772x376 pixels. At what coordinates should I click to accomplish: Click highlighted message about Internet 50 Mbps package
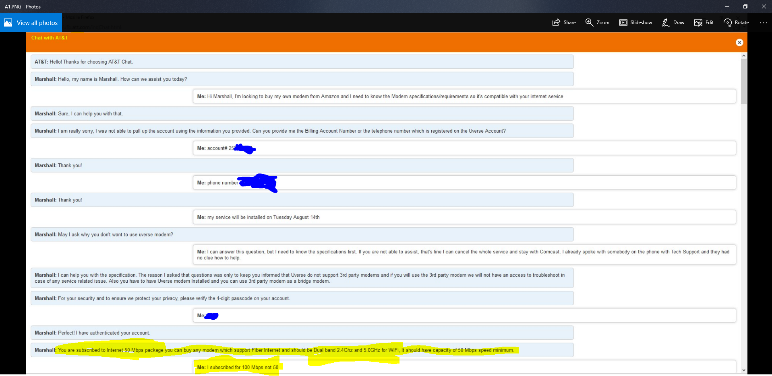(x=302, y=350)
